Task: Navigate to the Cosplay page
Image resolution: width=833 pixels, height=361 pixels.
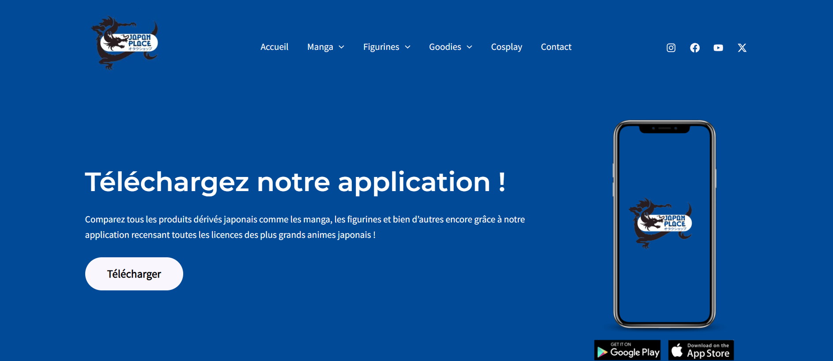Action: click(x=506, y=47)
